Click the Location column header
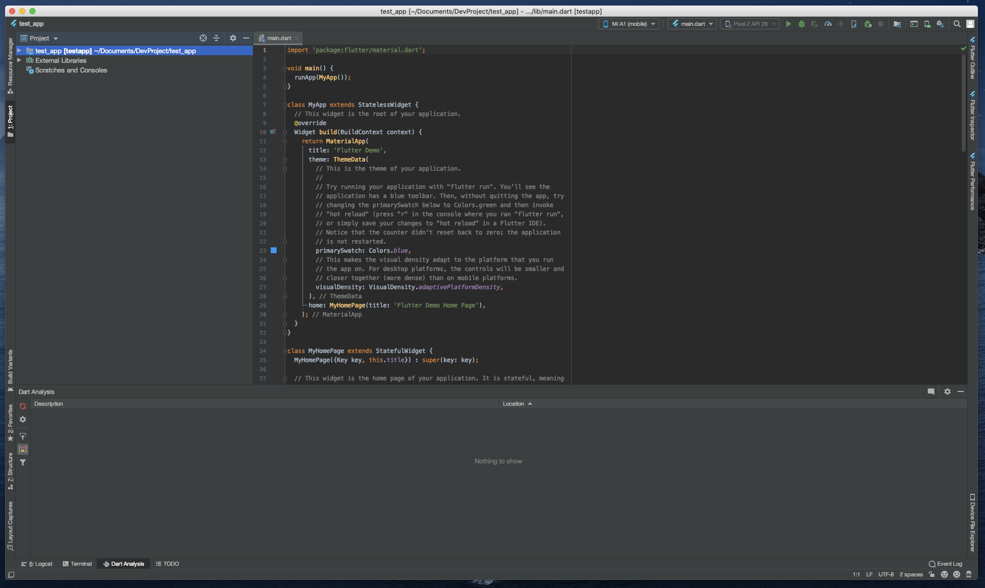The width and height of the screenshot is (985, 588). point(513,404)
